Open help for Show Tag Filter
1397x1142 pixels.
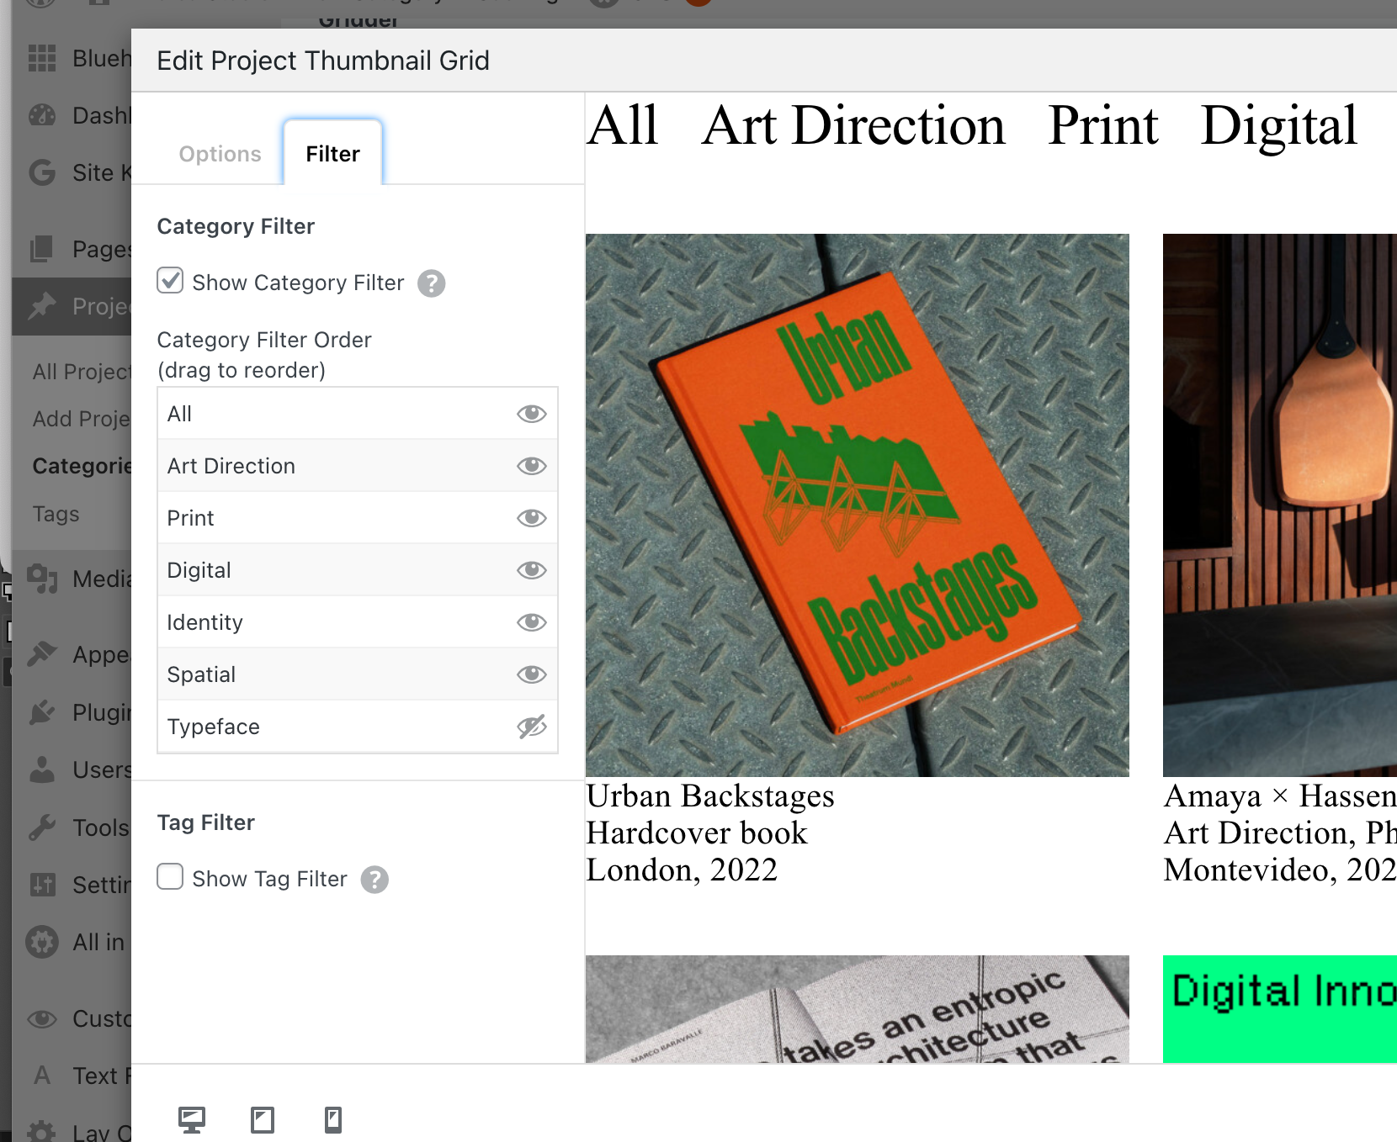pos(374,880)
